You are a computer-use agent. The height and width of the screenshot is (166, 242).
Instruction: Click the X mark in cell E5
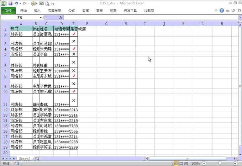[x=74, y=54]
